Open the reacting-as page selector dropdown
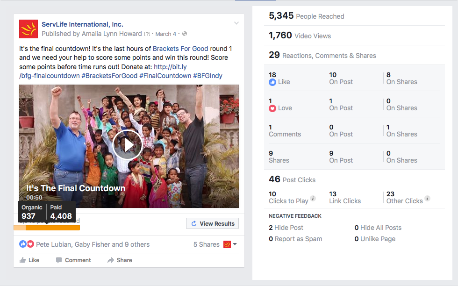Image resolution: width=458 pixels, height=286 pixels. pos(230,244)
